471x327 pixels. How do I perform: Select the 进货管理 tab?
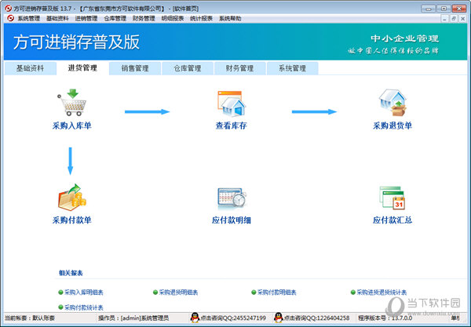[x=82, y=68]
